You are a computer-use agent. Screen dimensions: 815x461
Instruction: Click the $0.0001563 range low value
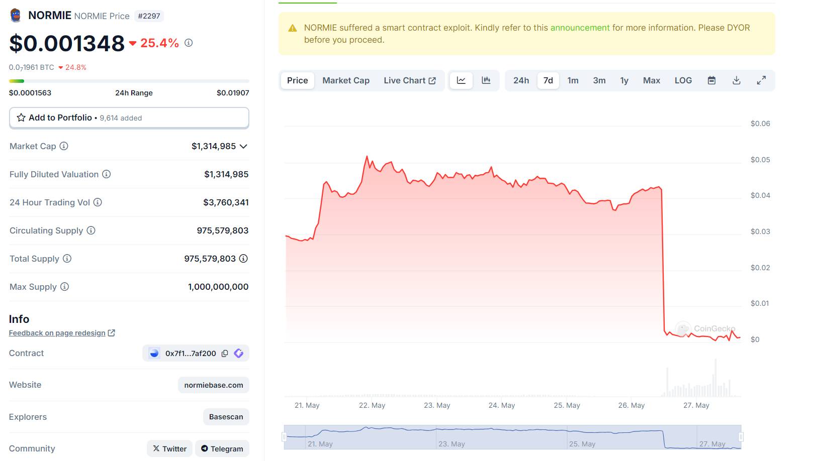30,93
